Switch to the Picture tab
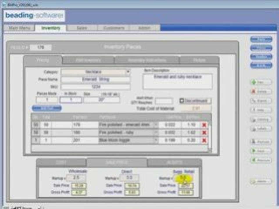This screenshot has width=279, height=209. (199, 60)
